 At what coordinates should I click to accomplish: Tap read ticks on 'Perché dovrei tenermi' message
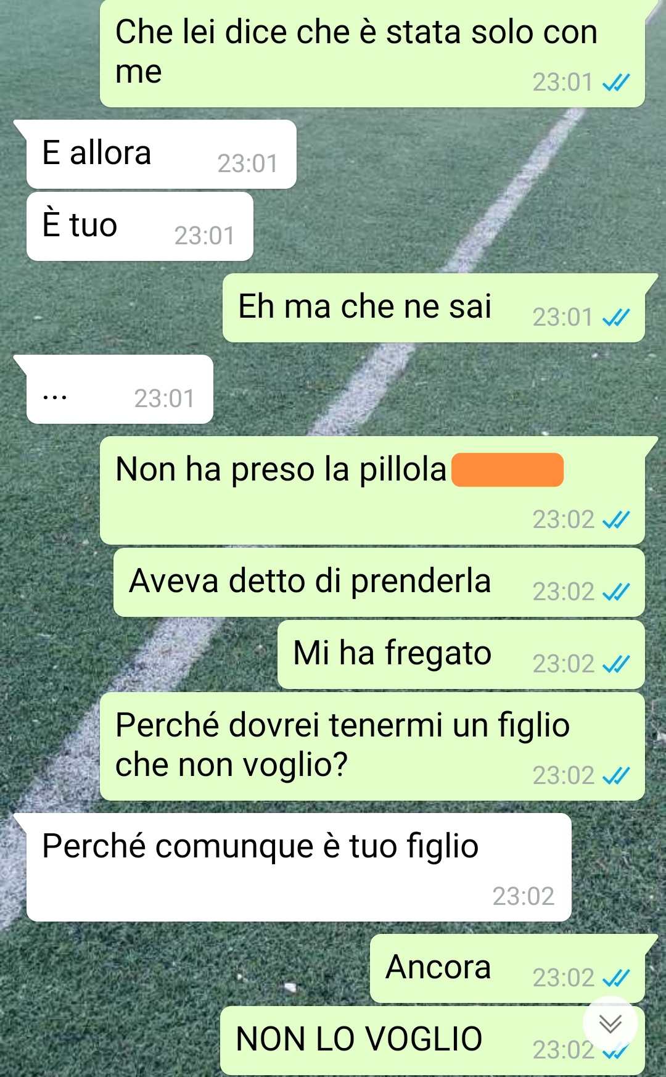click(616, 776)
